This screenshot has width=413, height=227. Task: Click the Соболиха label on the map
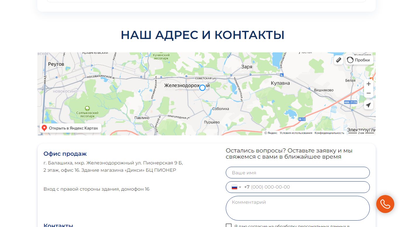(220, 109)
